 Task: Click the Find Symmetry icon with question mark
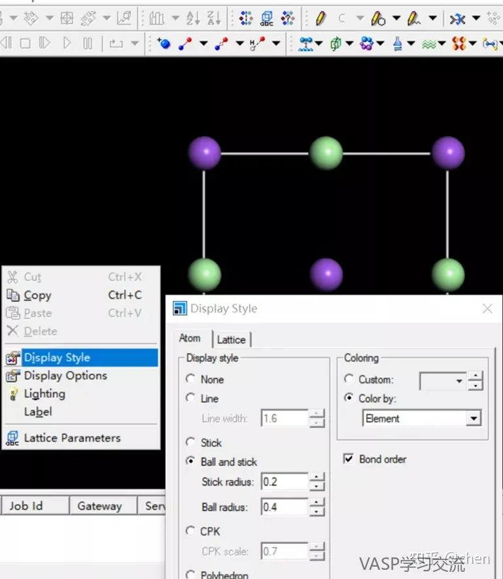pos(288,18)
